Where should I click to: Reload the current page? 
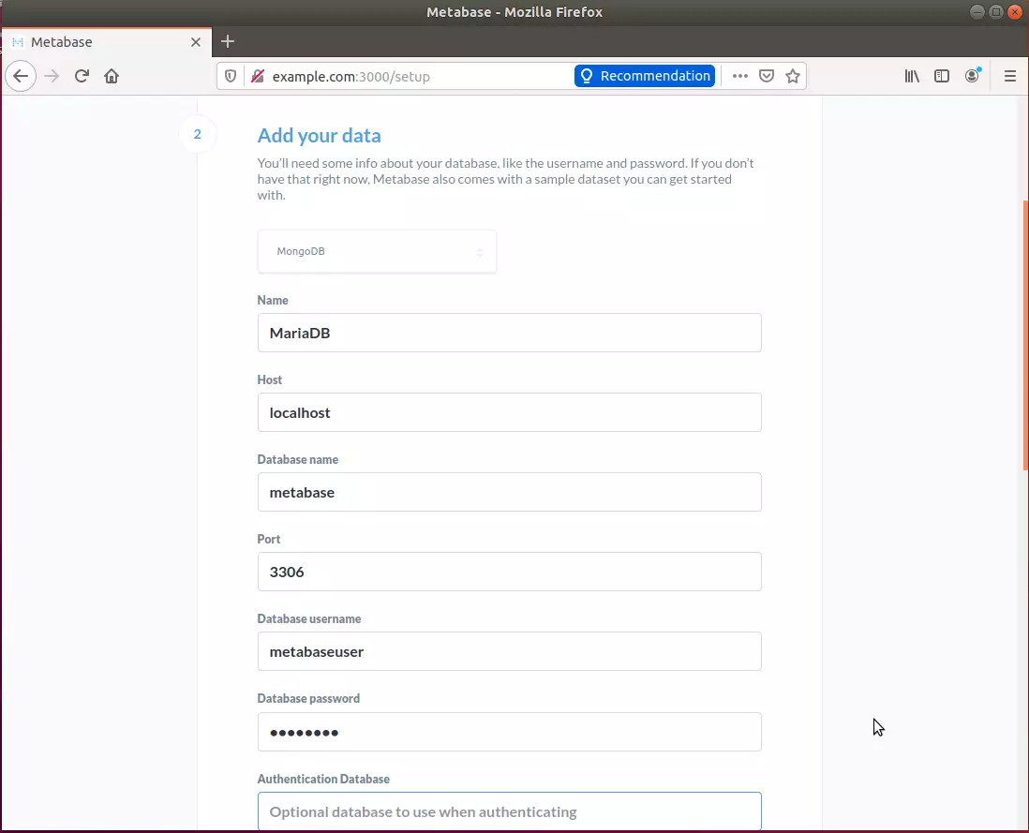coord(82,76)
